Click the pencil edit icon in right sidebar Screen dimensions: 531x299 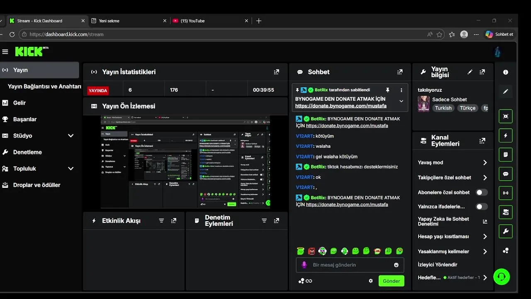click(506, 91)
